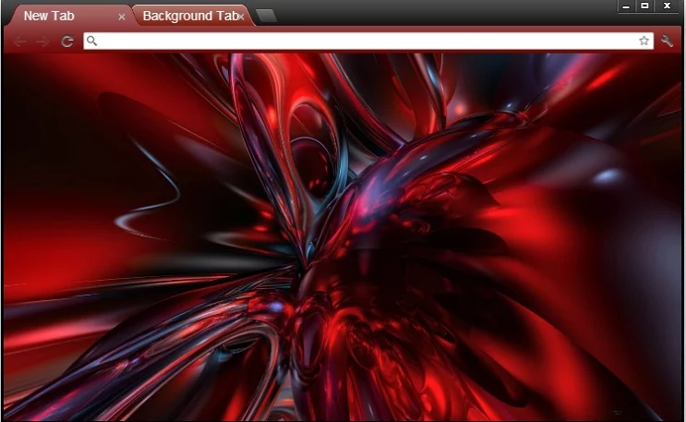The width and height of the screenshot is (686, 422).
Task: Minimize the browser window
Action: [x=627, y=6]
